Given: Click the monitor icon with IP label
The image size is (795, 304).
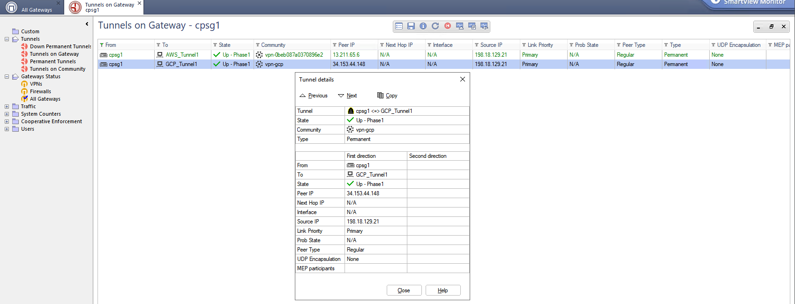Looking at the screenshot, I should point(472,26).
